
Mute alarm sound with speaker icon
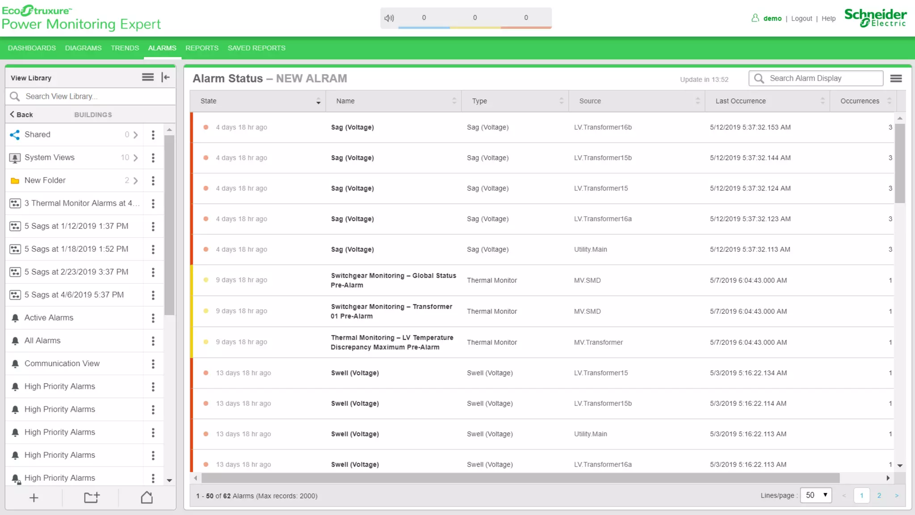click(389, 18)
